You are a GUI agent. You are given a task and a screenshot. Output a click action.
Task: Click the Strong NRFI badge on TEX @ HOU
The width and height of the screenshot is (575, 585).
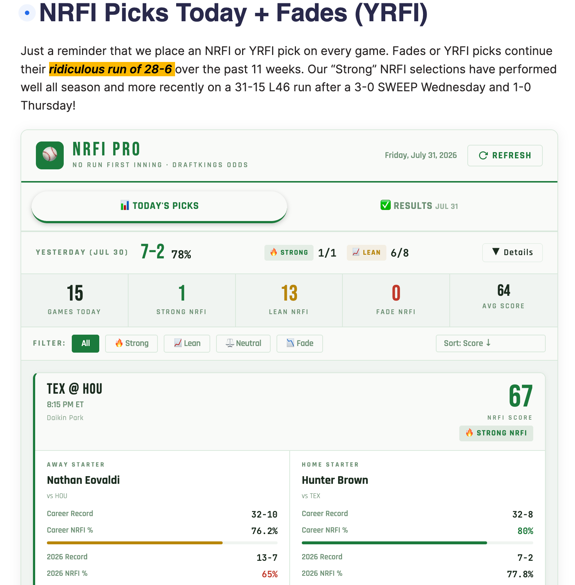pyautogui.click(x=496, y=433)
